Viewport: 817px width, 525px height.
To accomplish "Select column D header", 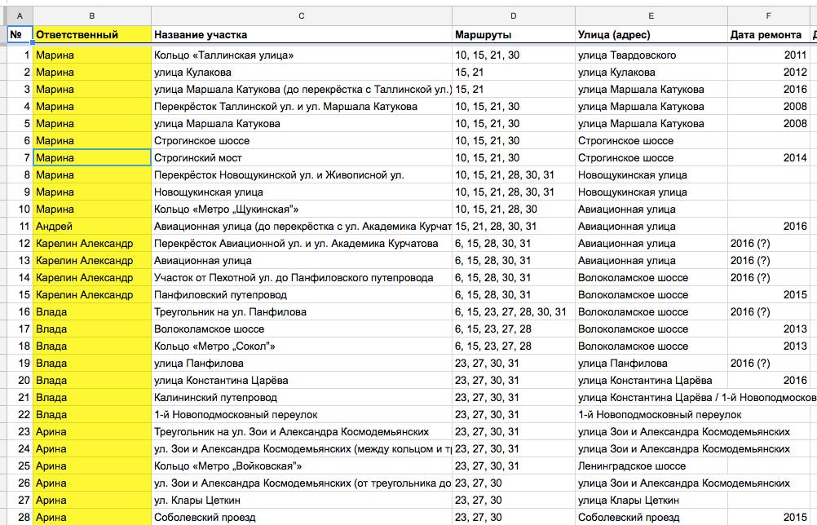I will 513,16.
